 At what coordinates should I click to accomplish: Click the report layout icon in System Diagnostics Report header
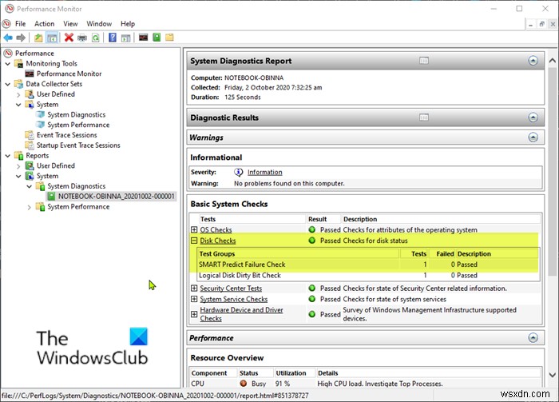tap(424, 61)
